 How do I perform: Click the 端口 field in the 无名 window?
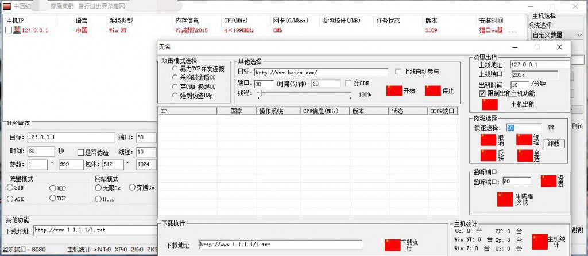point(264,84)
